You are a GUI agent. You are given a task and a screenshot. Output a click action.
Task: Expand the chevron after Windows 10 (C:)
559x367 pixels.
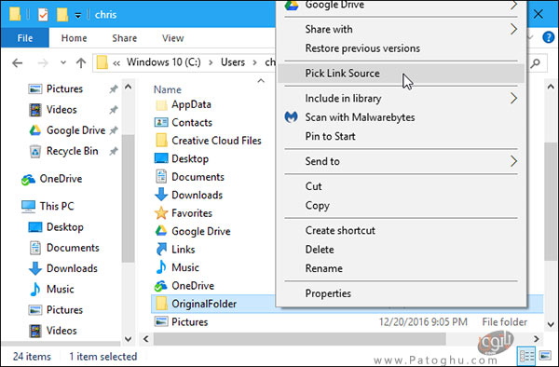[211, 62]
